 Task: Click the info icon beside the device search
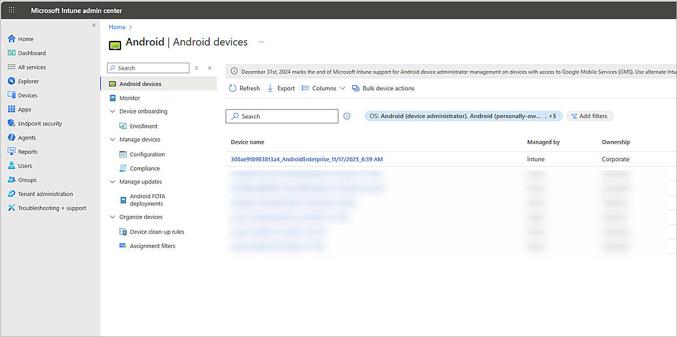tap(347, 116)
